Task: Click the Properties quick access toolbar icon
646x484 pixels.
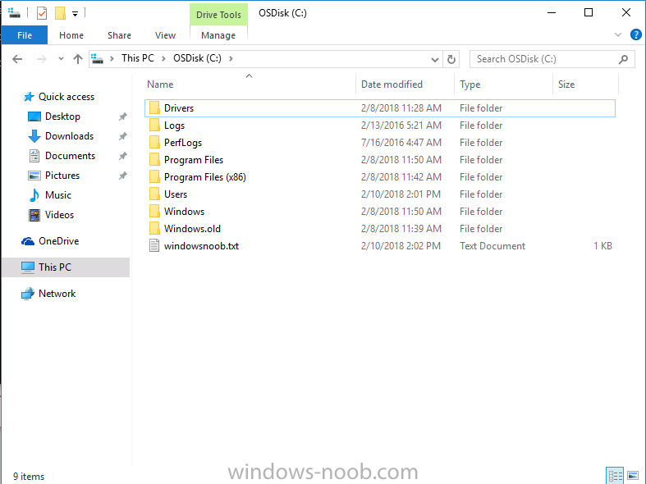Action: click(x=42, y=13)
